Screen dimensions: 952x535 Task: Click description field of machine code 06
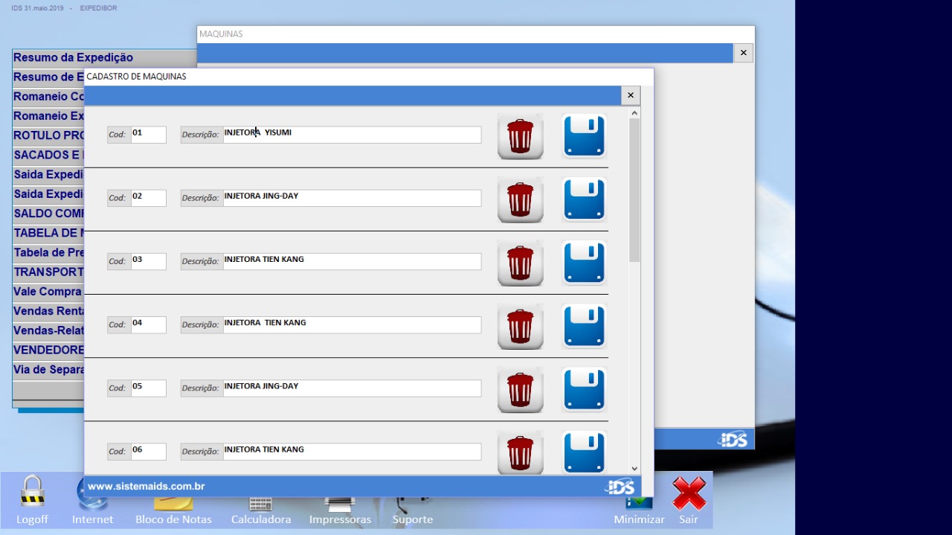tap(352, 451)
